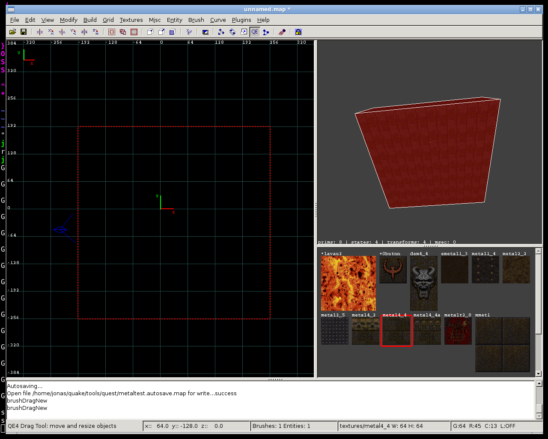
Task: Toggle the QE drag tool button
Action: (x=255, y=32)
